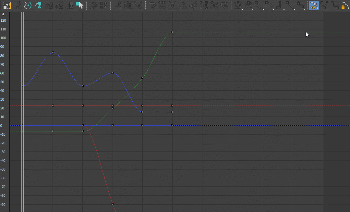Select the blue curve's peak keyframe near 83
This screenshot has width=350, height=212.
(53, 52)
